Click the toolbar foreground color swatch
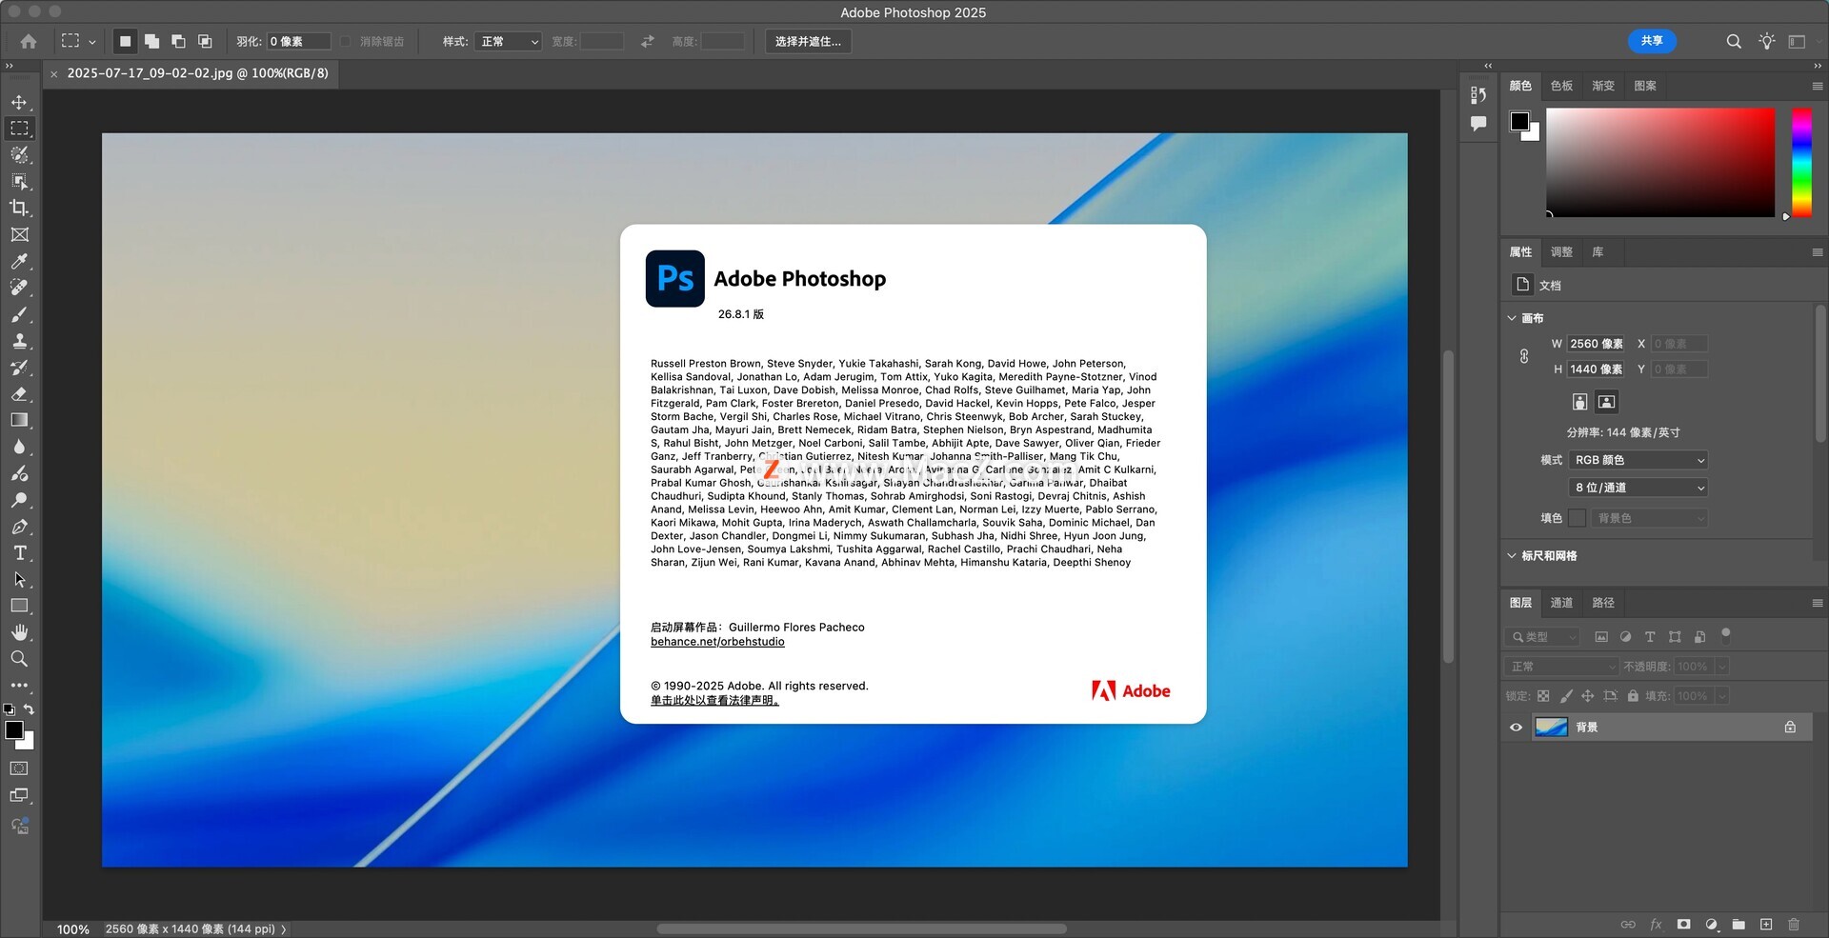Screen dimensions: 1829x938 [x=14, y=730]
